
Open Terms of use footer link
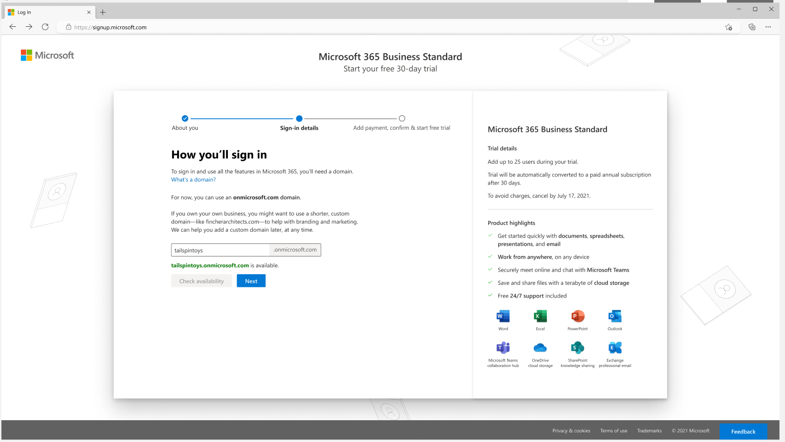tap(613, 431)
